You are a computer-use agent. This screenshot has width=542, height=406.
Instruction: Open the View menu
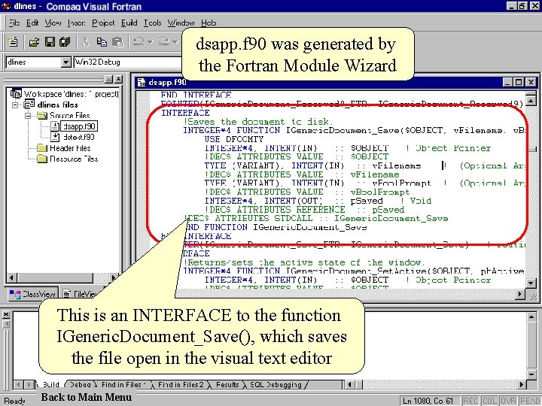pyautogui.click(x=53, y=23)
